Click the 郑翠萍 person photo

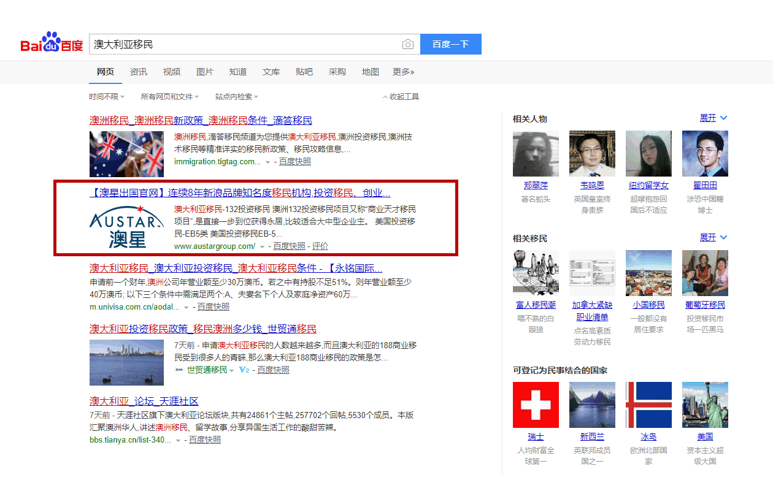536,153
